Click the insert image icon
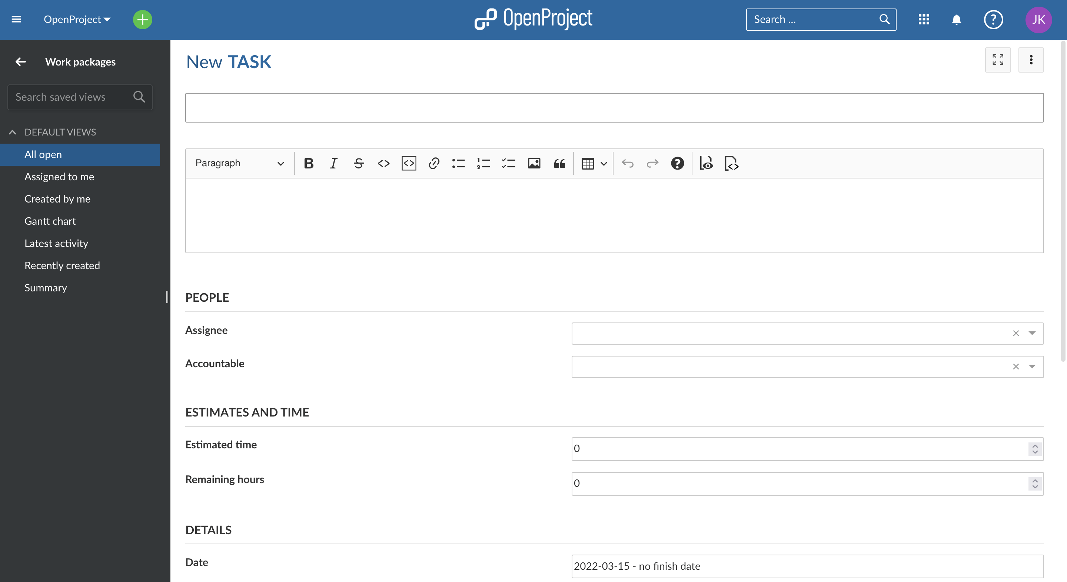The width and height of the screenshot is (1067, 582). (533, 163)
